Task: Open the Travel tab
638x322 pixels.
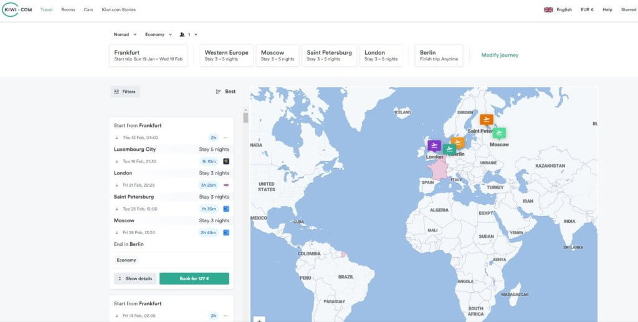Action: pyautogui.click(x=46, y=10)
